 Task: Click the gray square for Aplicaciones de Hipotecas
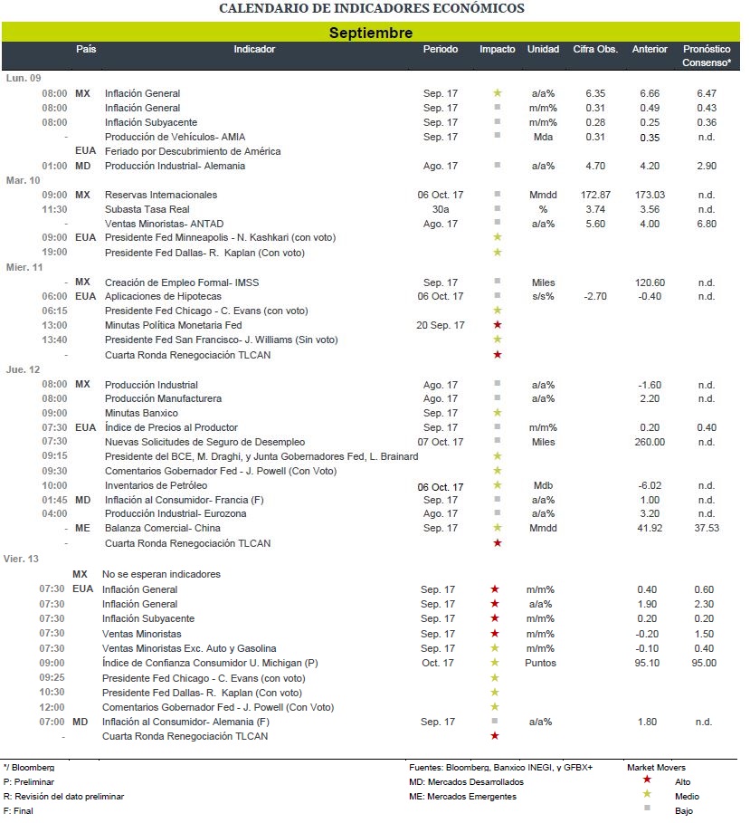pos(498,295)
